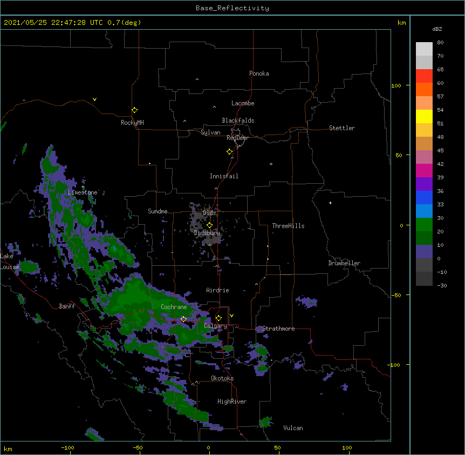Click the Base_Reflectivity title text
This screenshot has height=455, width=465.
(232, 8)
